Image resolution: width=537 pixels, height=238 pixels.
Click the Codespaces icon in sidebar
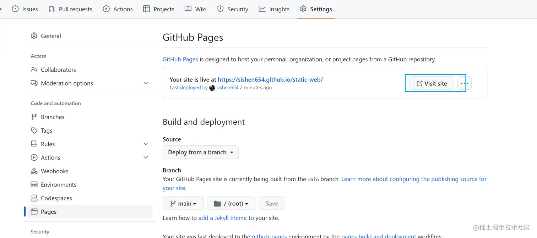pyautogui.click(x=34, y=198)
